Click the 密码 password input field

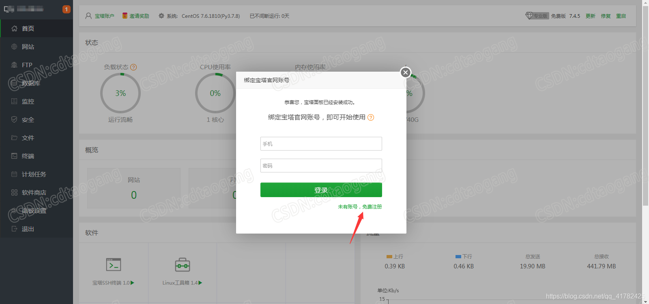(321, 166)
